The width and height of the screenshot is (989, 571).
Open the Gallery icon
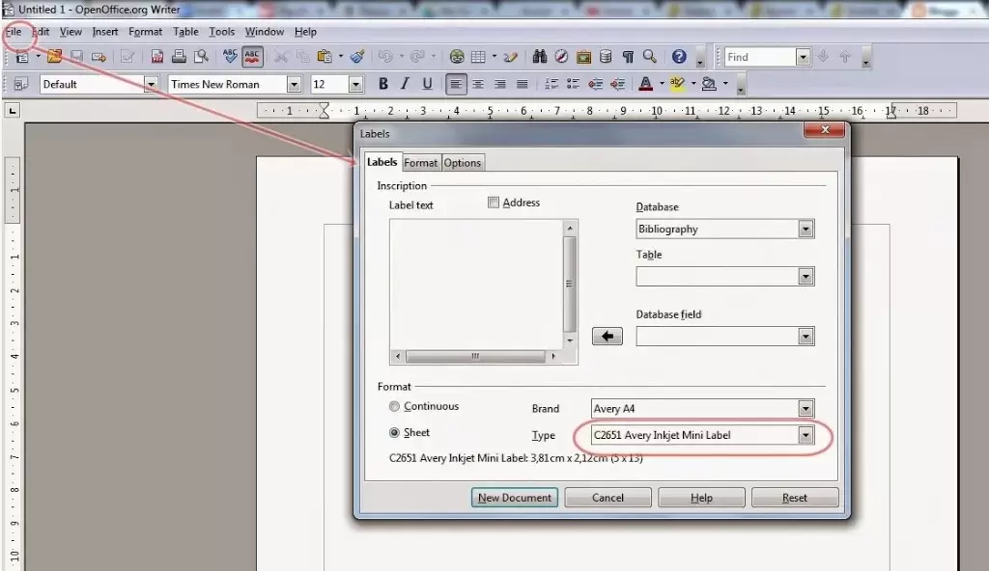[583, 57]
